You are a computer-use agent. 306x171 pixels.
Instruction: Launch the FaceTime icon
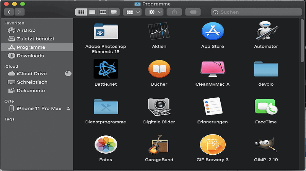pos(266,107)
